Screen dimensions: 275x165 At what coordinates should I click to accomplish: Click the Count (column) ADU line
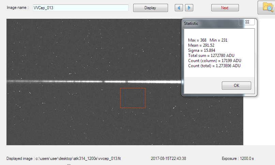214,61
